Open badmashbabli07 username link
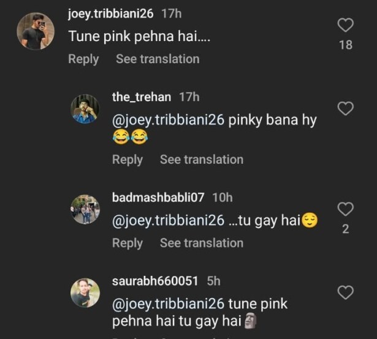Image resolution: width=377 pixels, height=339 pixels. [158, 197]
